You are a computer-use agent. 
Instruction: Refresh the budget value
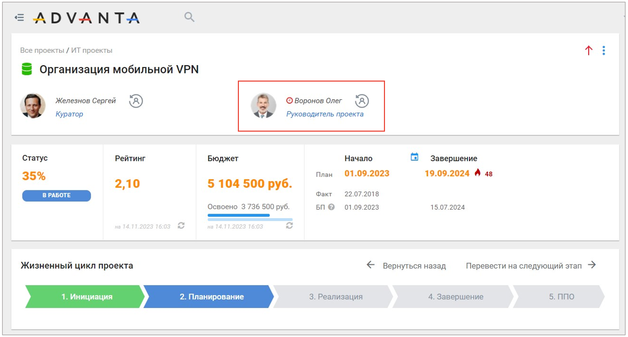click(289, 226)
